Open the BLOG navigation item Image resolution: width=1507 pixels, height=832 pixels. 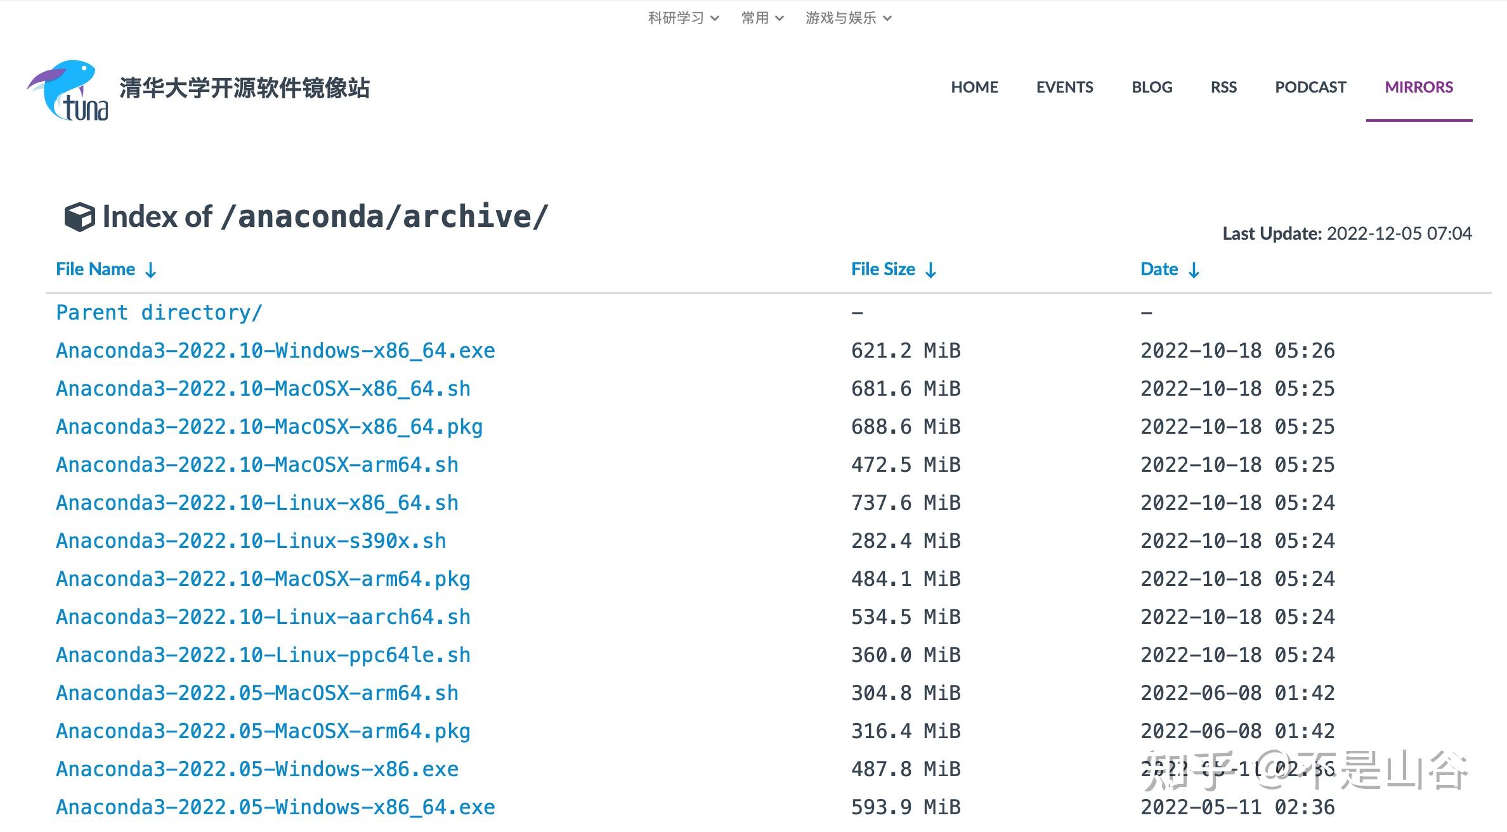pos(1152,87)
